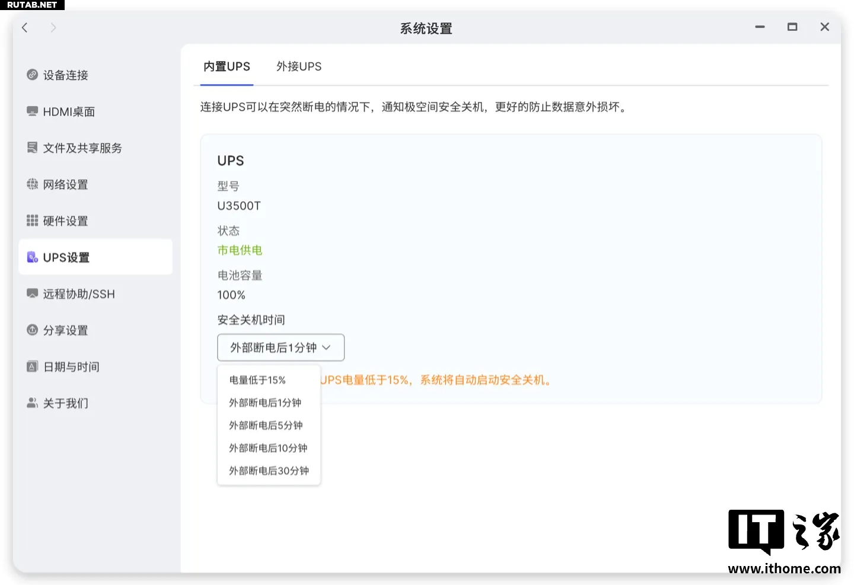Click the 远程协助/SSH icon
Viewport: 854px width, 585px height.
click(32, 293)
